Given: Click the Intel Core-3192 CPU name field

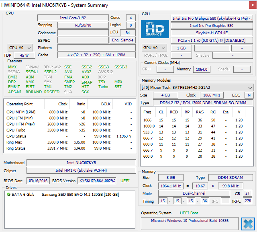Looking at the screenshot, I should (73, 18).
